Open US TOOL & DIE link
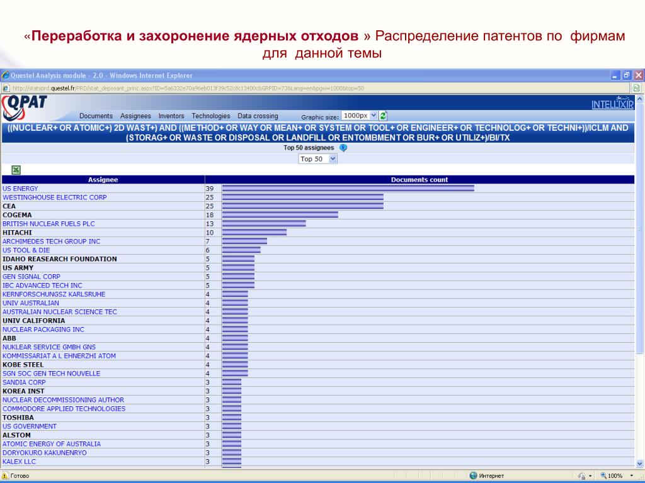 coord(26,250)
